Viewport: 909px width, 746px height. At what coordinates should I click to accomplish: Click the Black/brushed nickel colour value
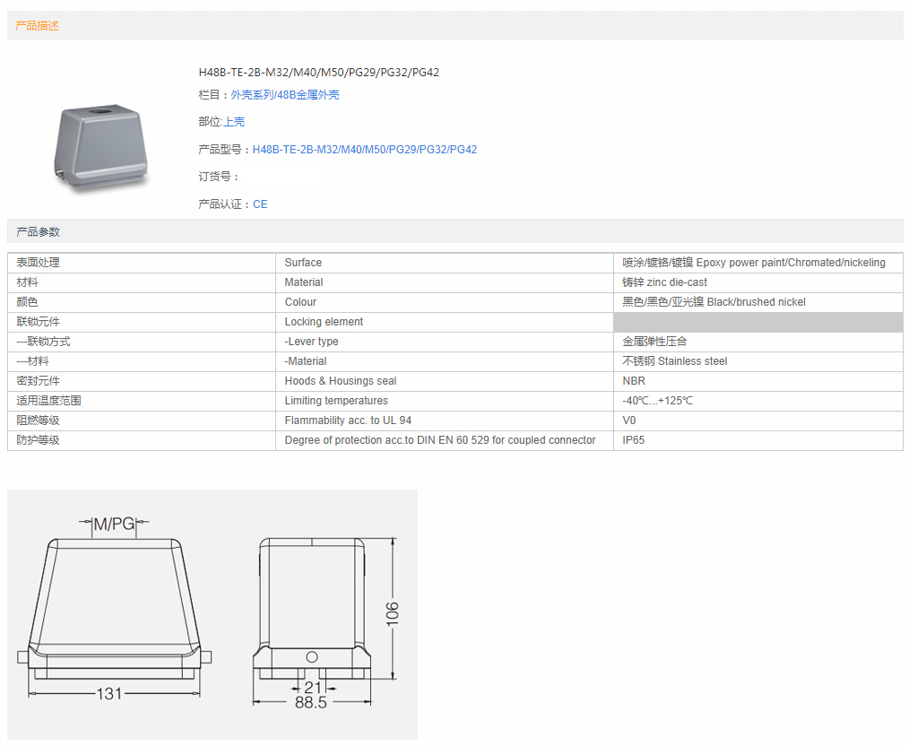coord(714,302)
